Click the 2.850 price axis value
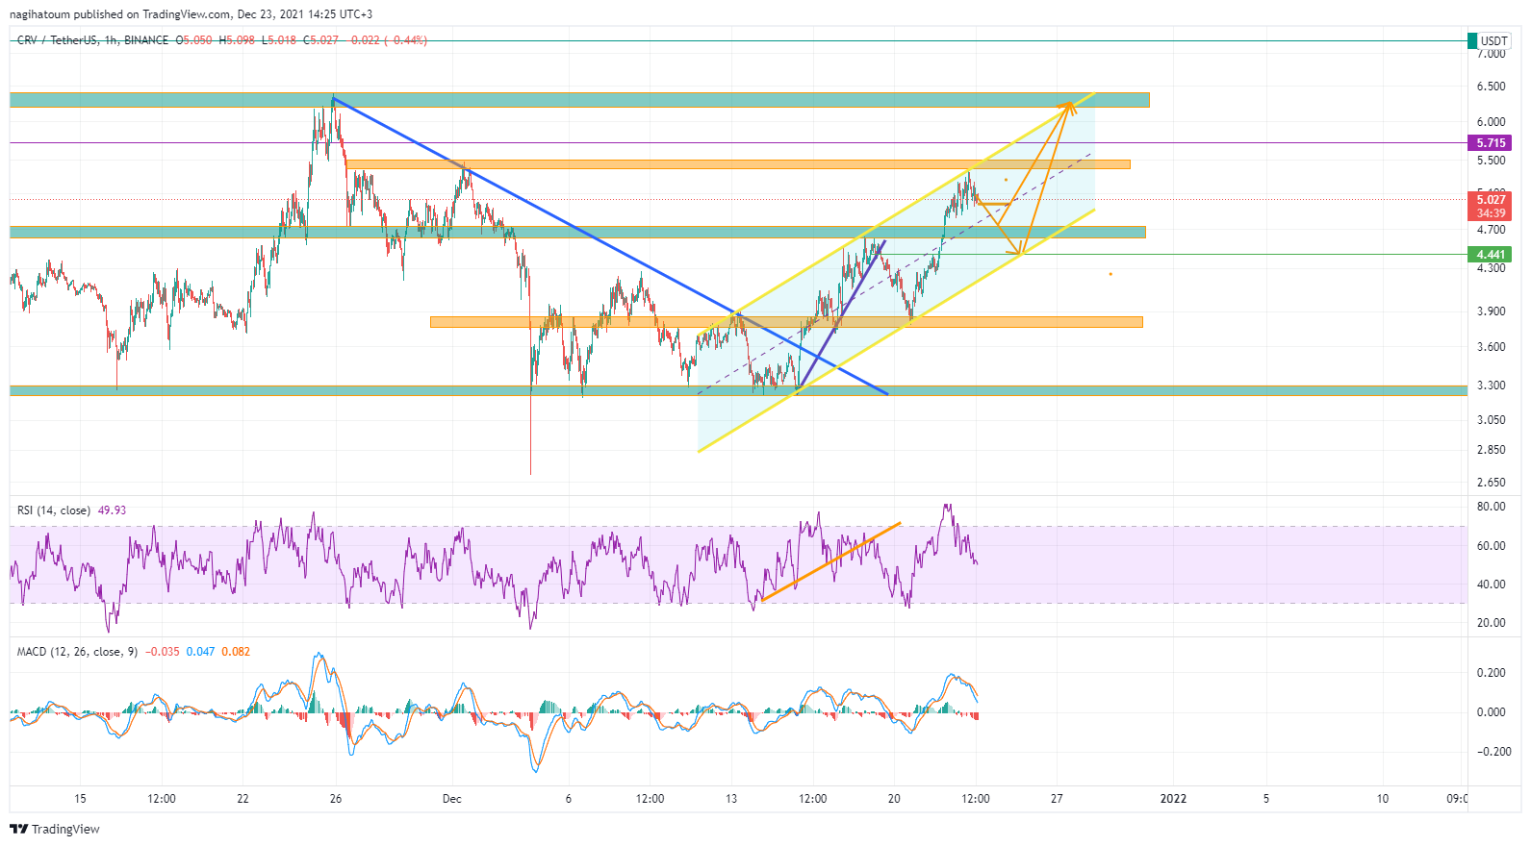This screenshot has width=1531, height=846. (x=1491, y=450)
